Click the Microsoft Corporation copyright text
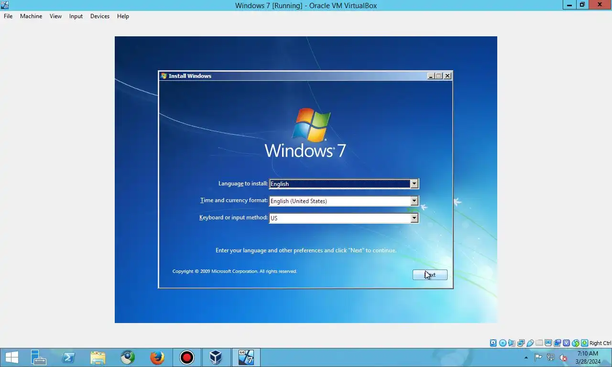Screen dimensions: 612x367 click(x=235, y=271)
